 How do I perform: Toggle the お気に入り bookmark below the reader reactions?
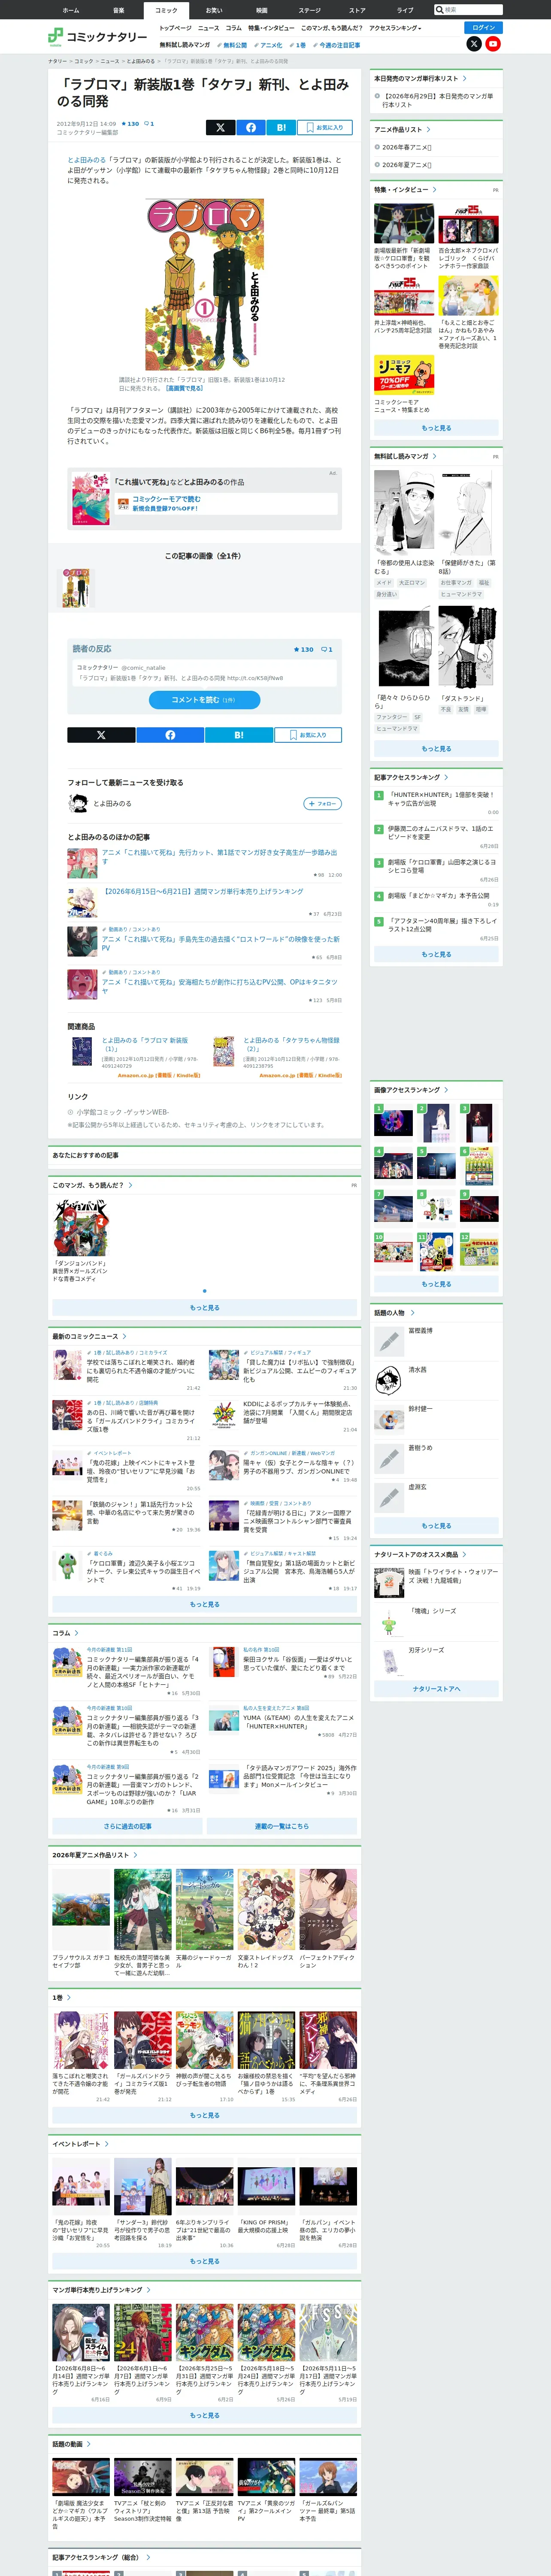pyautogui.click(x=308, y=735)
